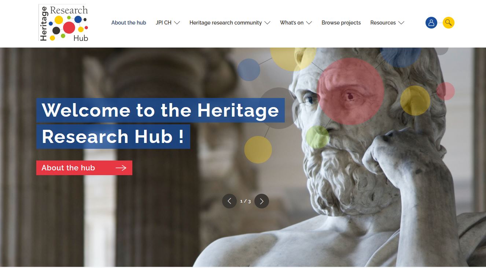The height and width of the screenshot is (268, 486).
Task: Click the red About the hub button
Action: click(84, 168)
